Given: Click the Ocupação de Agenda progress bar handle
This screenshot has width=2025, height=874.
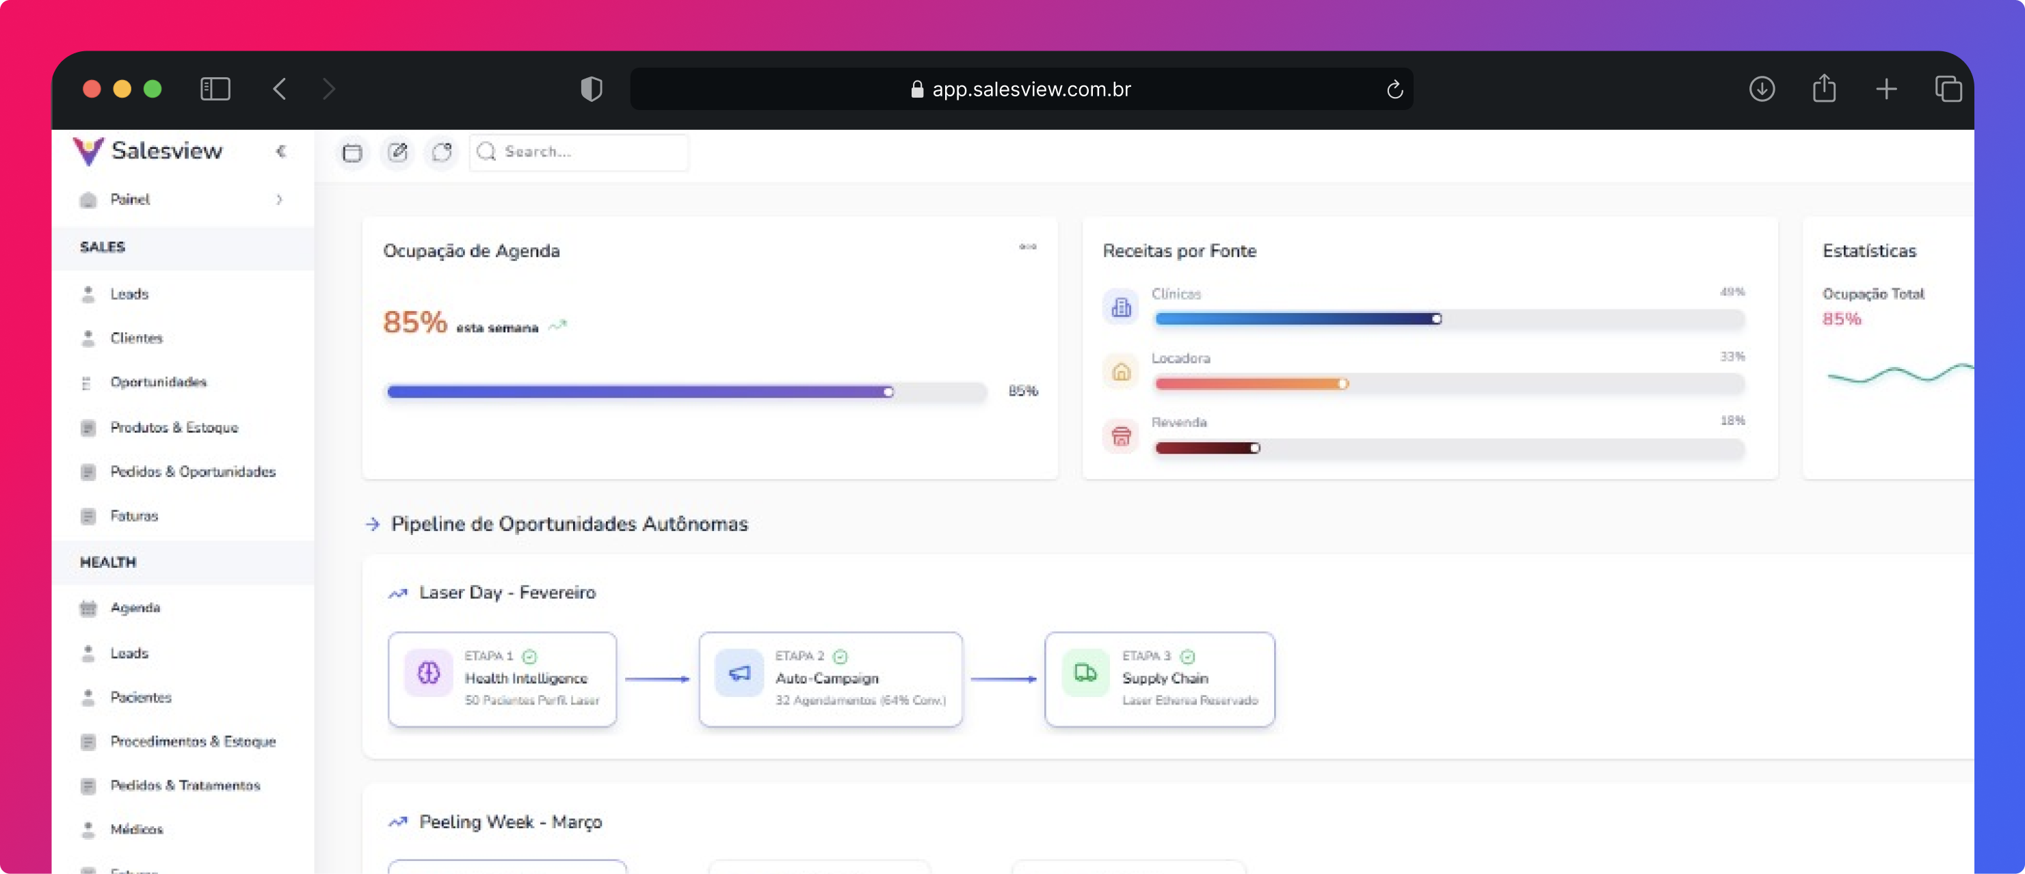Looking at the screenshot, I should pos(888,392).
